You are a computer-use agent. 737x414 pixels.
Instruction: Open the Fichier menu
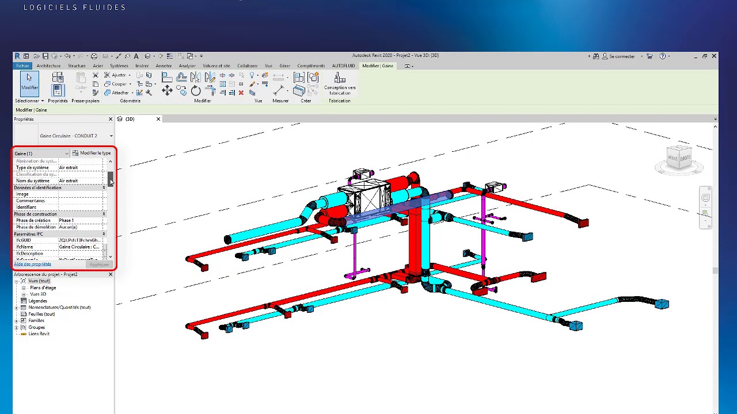click(22, 66)
